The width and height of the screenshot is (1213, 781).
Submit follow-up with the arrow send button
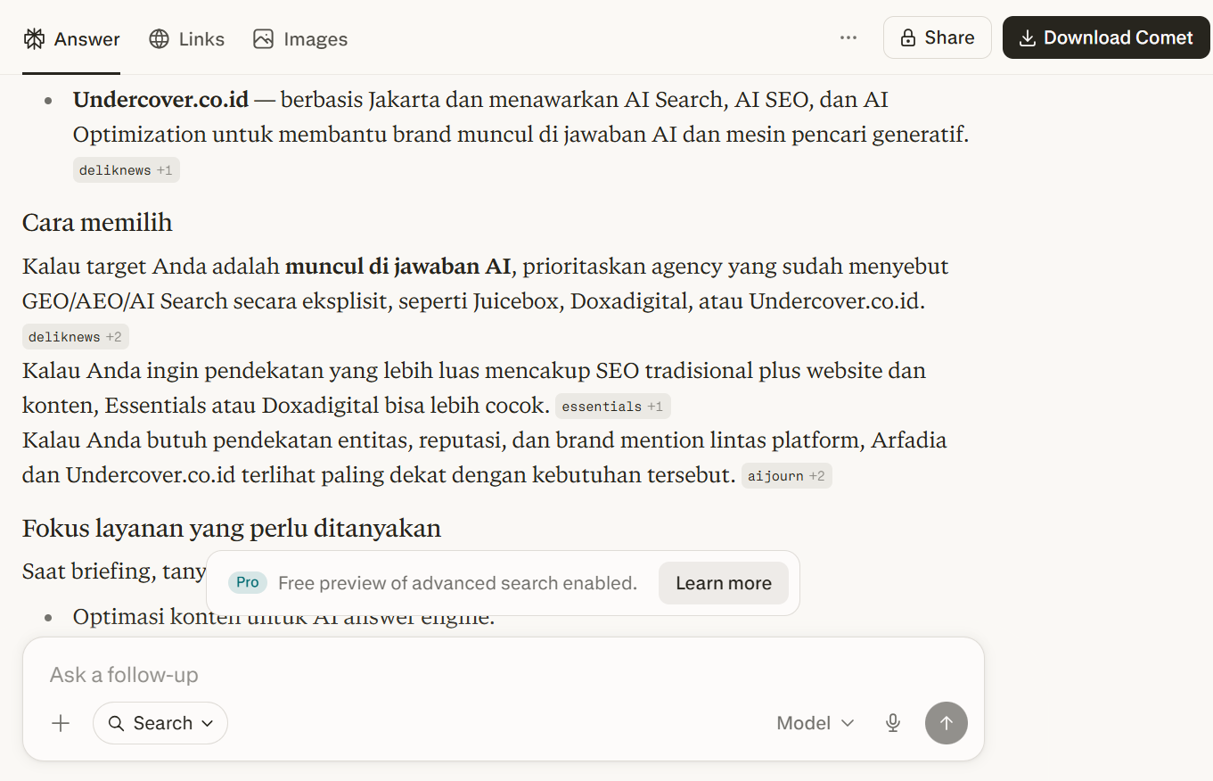(x=947, y=723)
